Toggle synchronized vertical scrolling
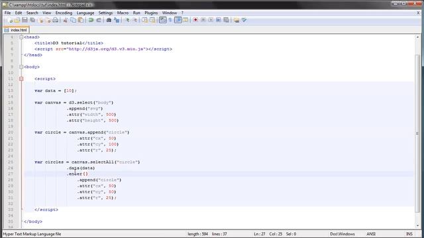Image resolution: width=424 pixels, height=238 pixels. point(144,20)
